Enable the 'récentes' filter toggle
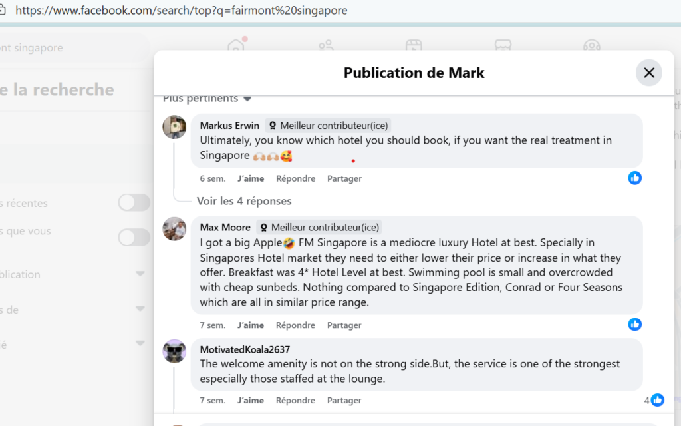Image resolution: width=681 pixels, height=426 pixels. 134,202
